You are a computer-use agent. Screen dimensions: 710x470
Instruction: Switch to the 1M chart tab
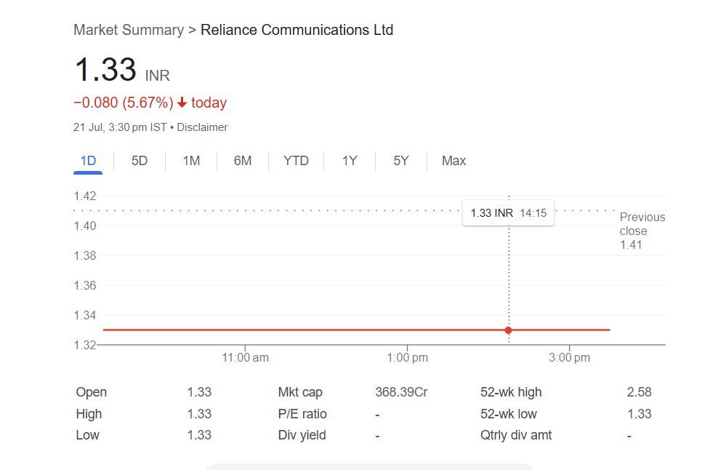pyautogui.click(x=191, y=161)
